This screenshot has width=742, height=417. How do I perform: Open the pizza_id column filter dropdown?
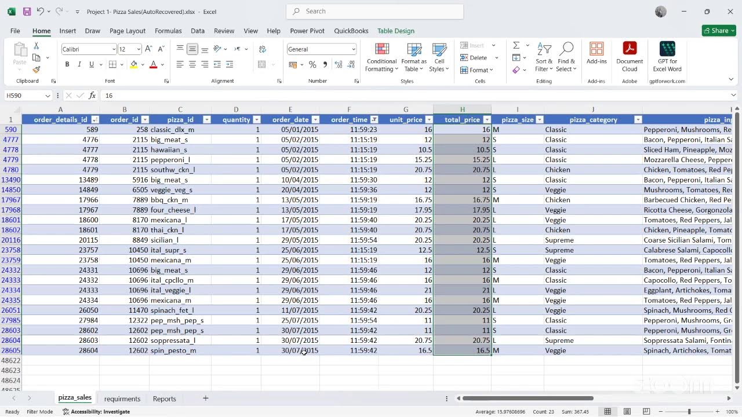click(x=206, y=120)
